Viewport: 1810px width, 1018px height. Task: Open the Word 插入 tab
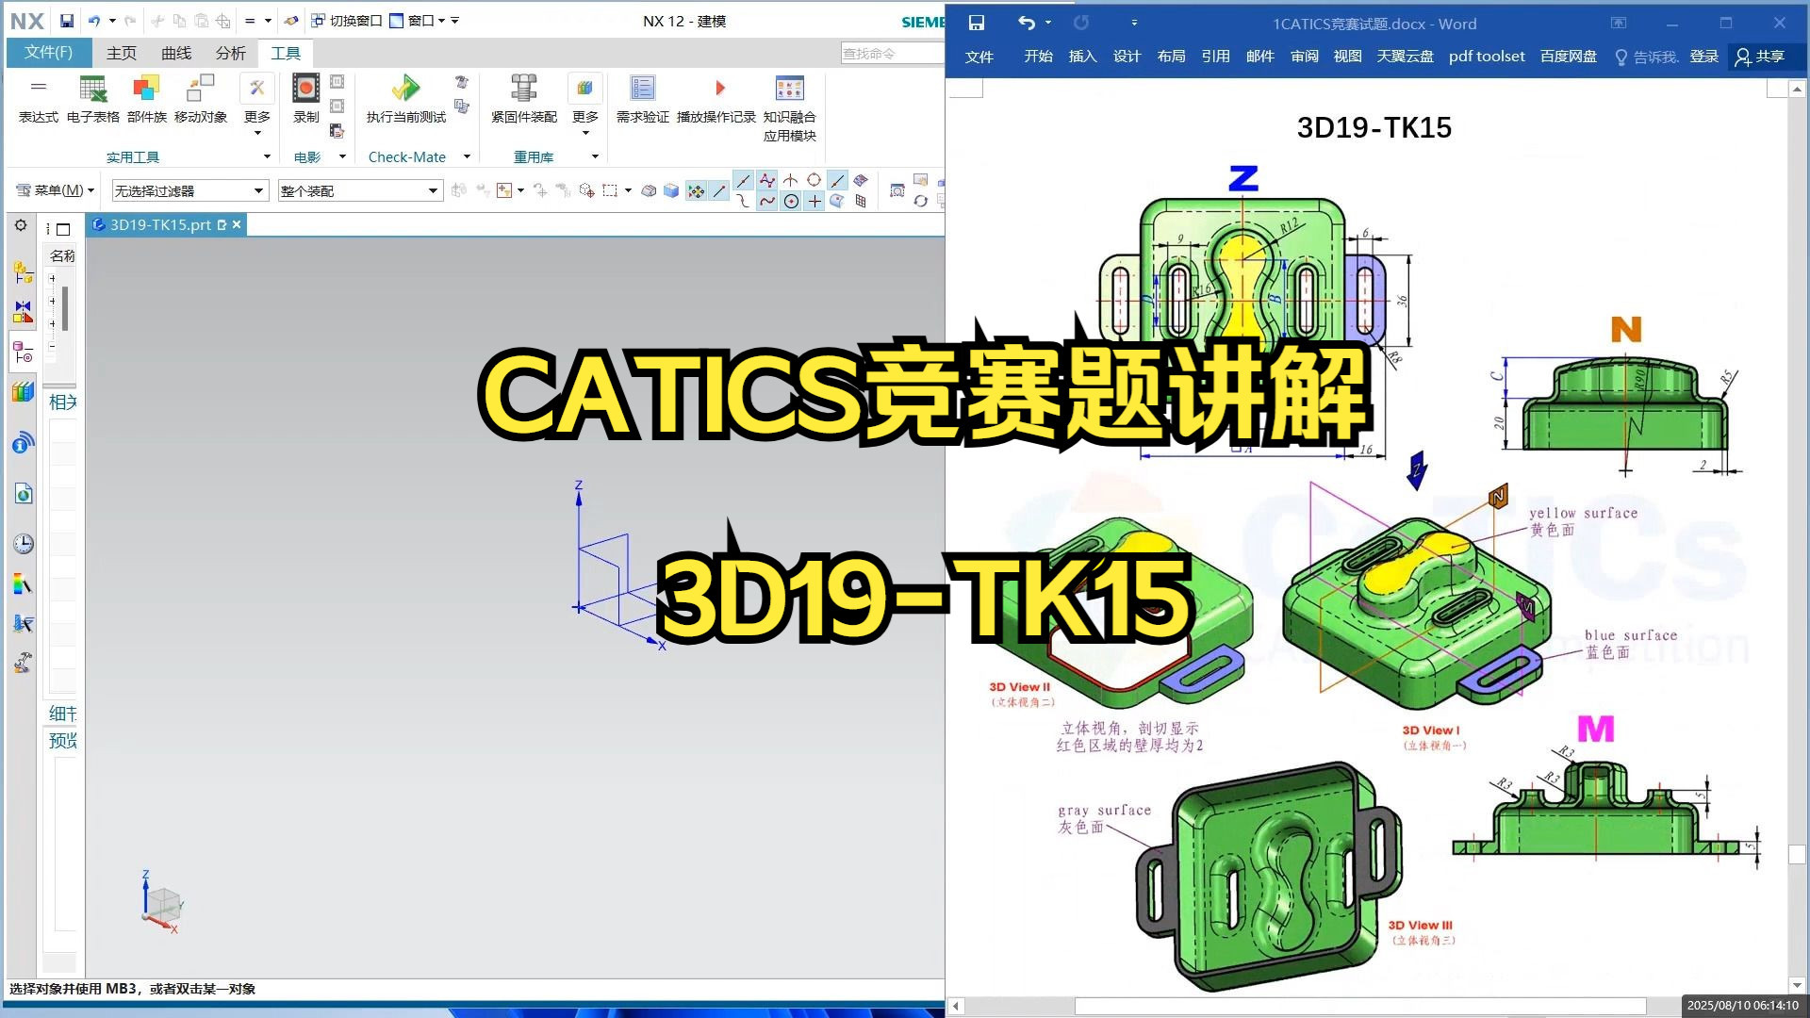(x=1082, y=57)
